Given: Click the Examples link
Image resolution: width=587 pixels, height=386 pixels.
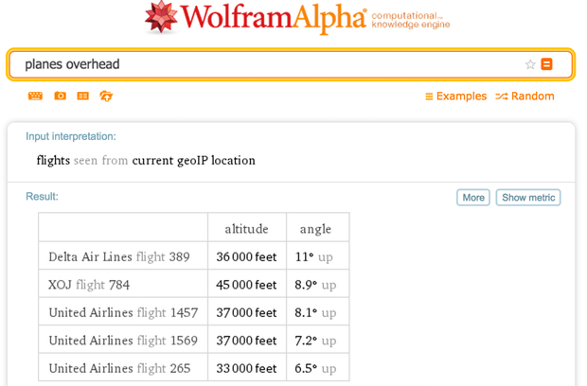Looking at the screenshot, I should (x=456, y=96).
